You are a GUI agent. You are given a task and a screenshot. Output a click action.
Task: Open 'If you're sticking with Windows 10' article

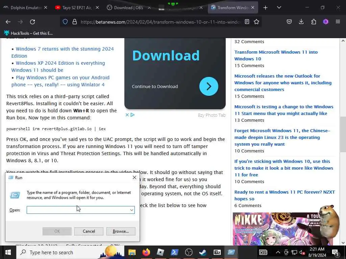(284, 168)
